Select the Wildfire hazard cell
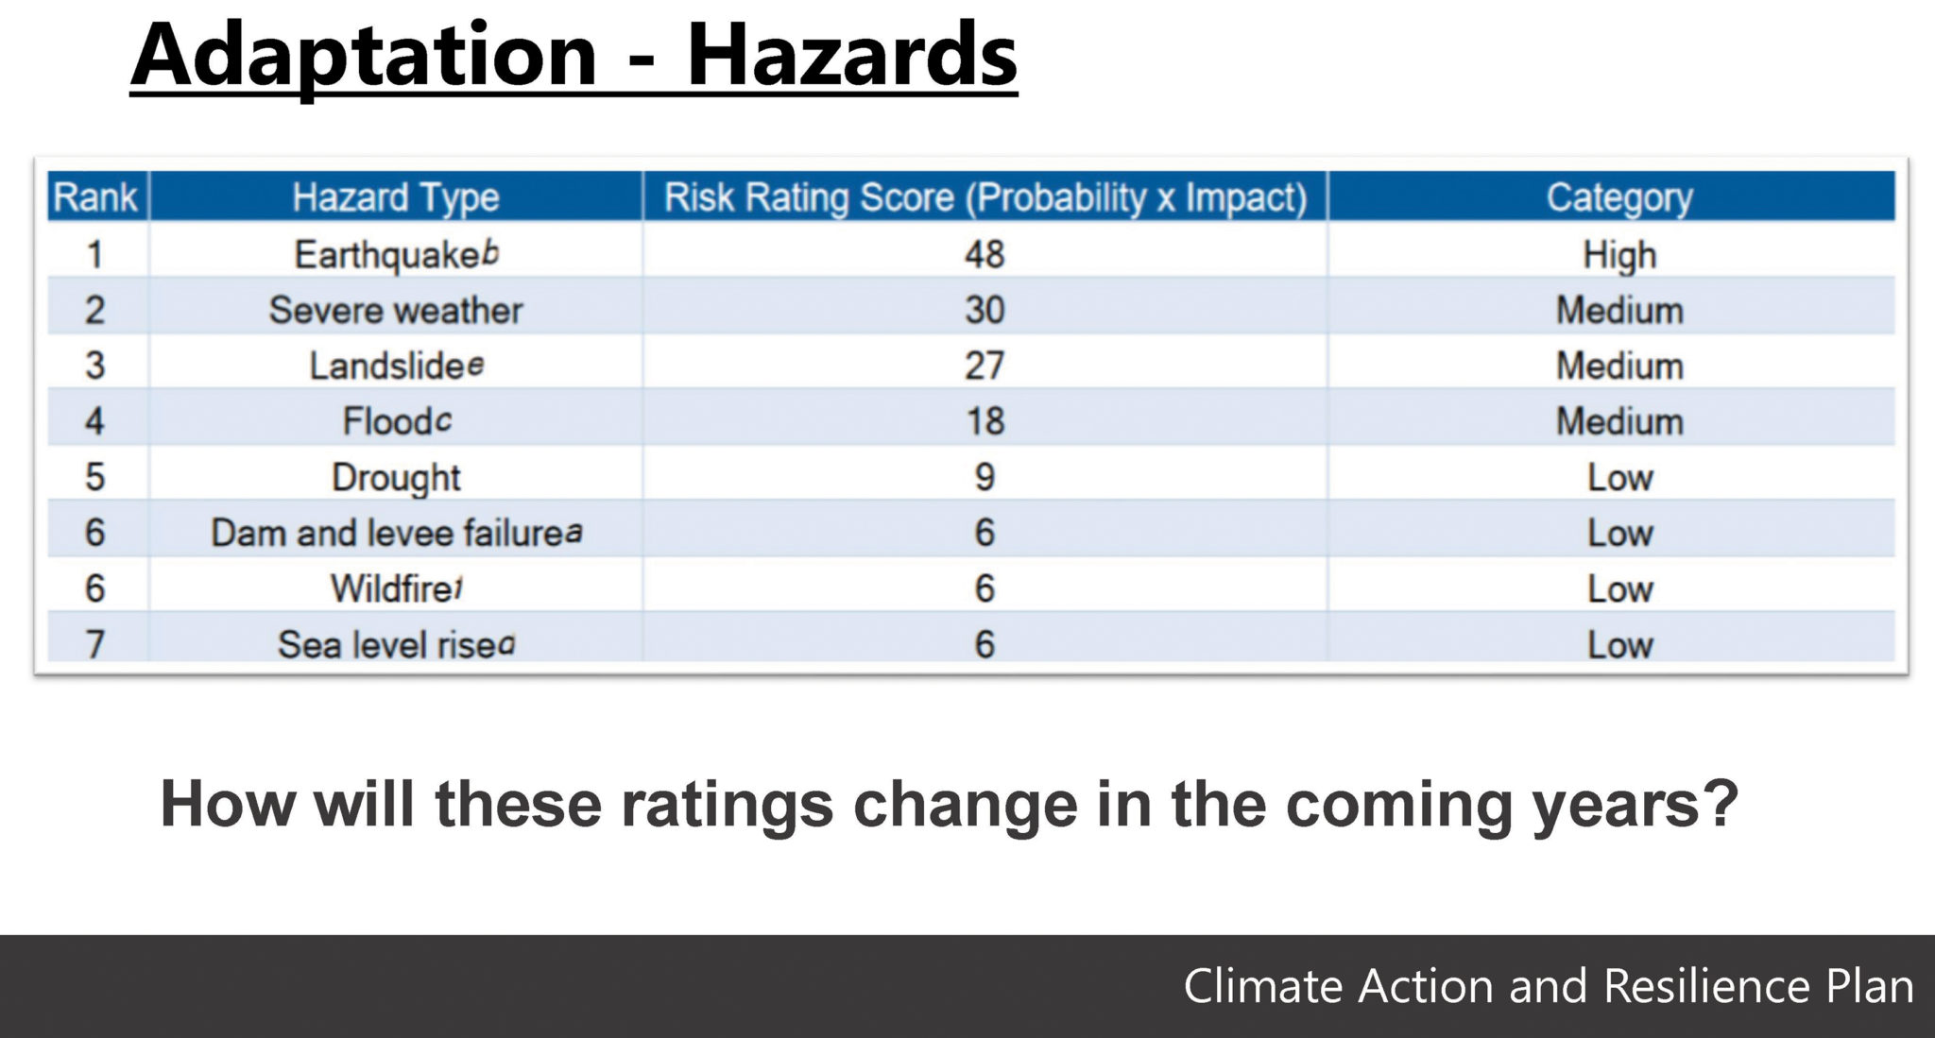The width and height of the screenshot is (1935, 1038). (x=395, y=588)
